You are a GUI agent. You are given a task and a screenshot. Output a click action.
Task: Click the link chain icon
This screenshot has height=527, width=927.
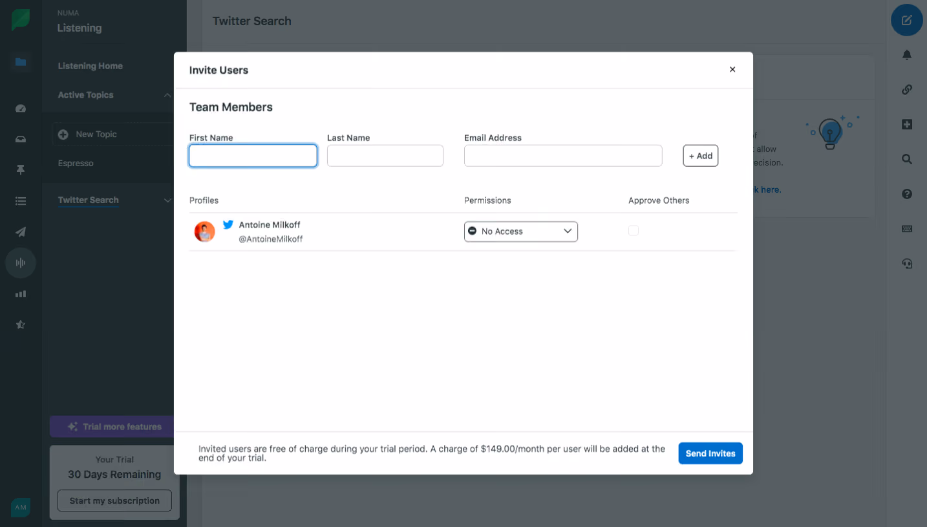pyautogui.click(x=906, y=90)
